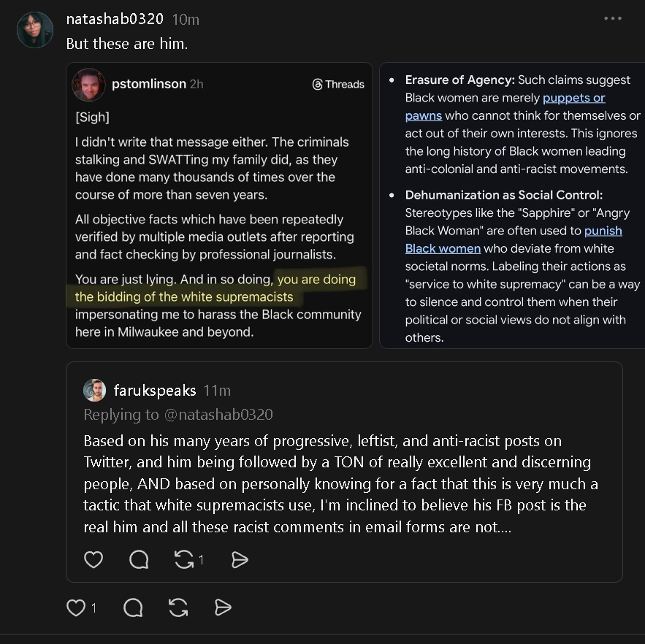Open the farukspeaks username

click(155, 390)
